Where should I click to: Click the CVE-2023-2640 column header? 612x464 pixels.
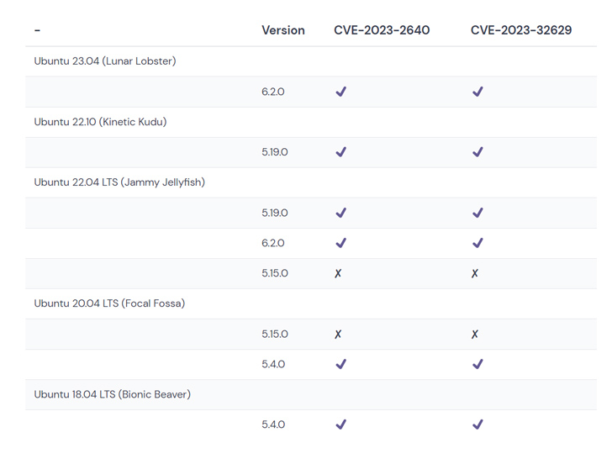pyautogui.click(x=382, y=30)
